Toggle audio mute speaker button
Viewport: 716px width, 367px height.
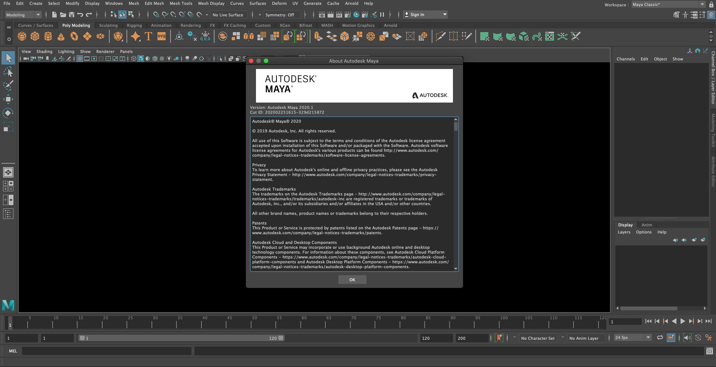click(x=687, y=338)
